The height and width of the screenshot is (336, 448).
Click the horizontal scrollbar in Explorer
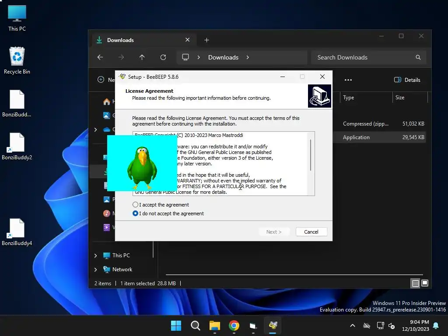pyautogui.click(x=294, y=275)
